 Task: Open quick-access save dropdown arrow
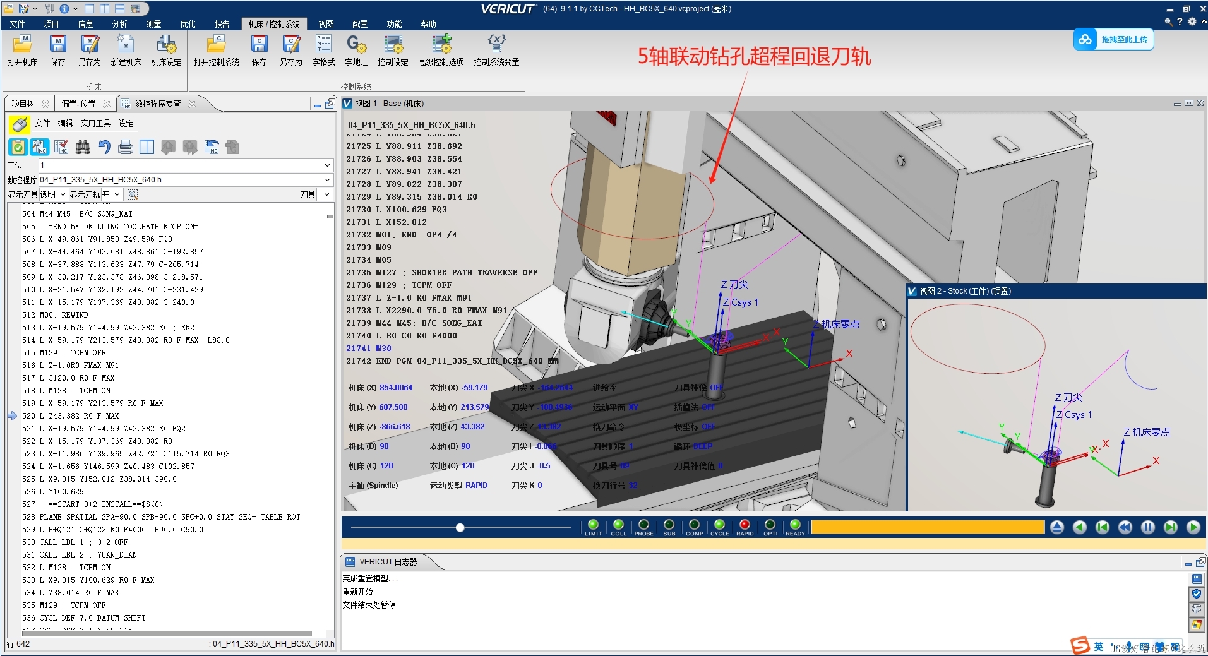pos(35,9)
